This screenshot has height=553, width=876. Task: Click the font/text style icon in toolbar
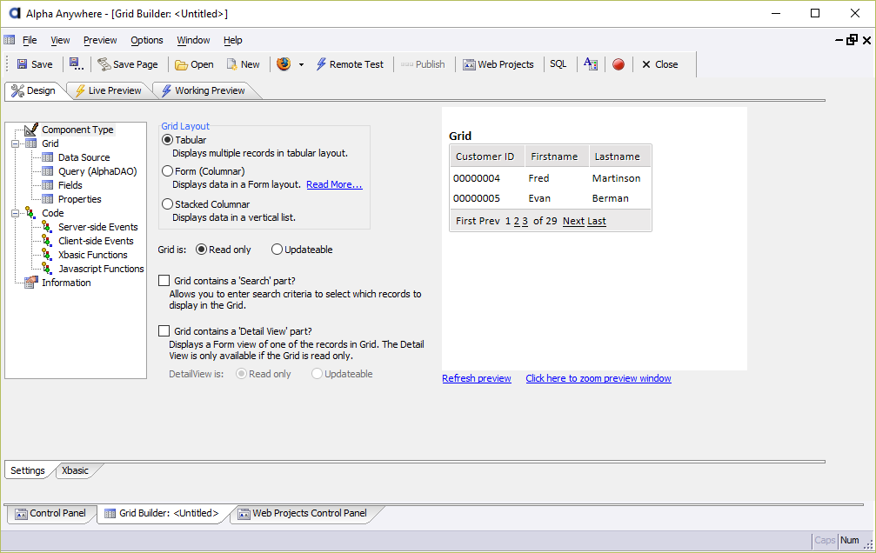tap(591, 64)
